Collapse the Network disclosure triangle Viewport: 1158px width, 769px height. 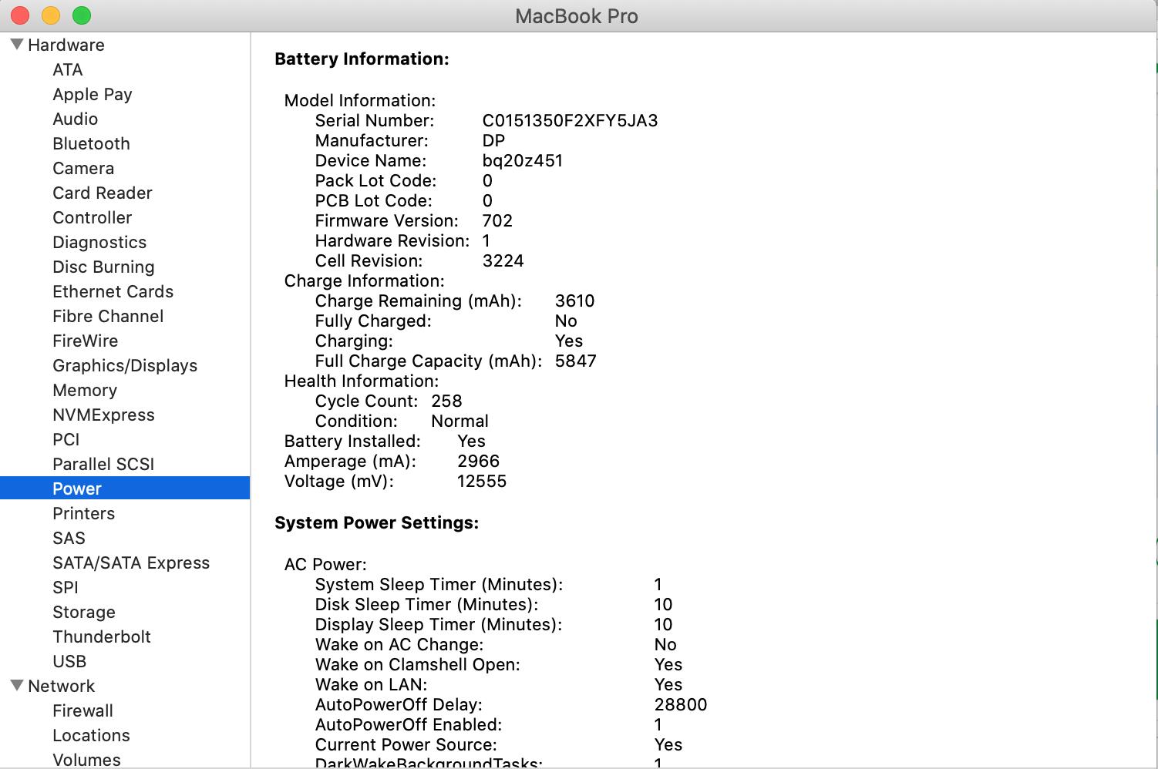17,686
